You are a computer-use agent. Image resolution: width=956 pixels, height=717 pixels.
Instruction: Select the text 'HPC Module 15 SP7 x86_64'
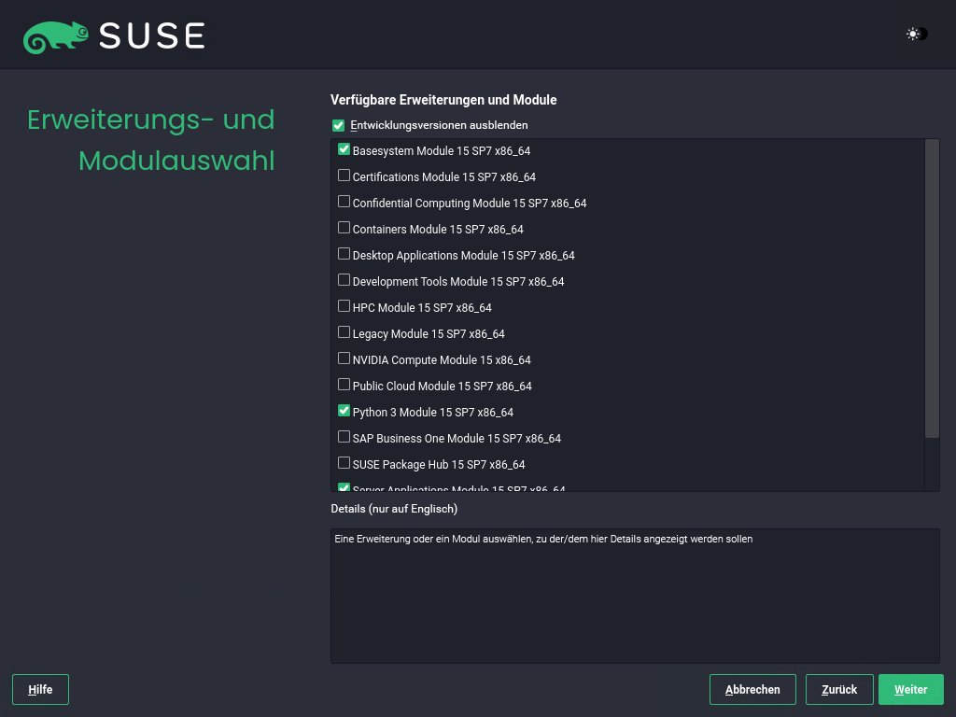(422, 308)
